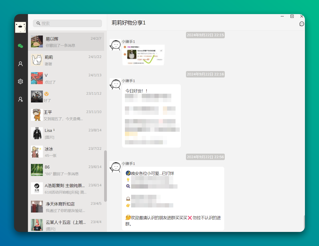Open the 王平 conversation
Viewport: 319px width, 246px height.
(x=66, y=115)
